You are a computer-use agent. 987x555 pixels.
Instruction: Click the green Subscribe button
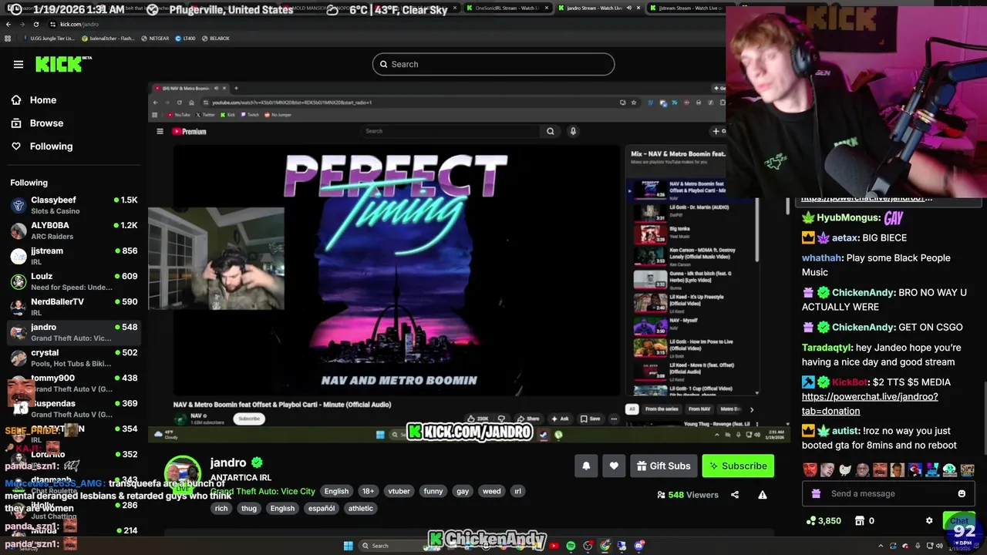click(x=738, y=466)
